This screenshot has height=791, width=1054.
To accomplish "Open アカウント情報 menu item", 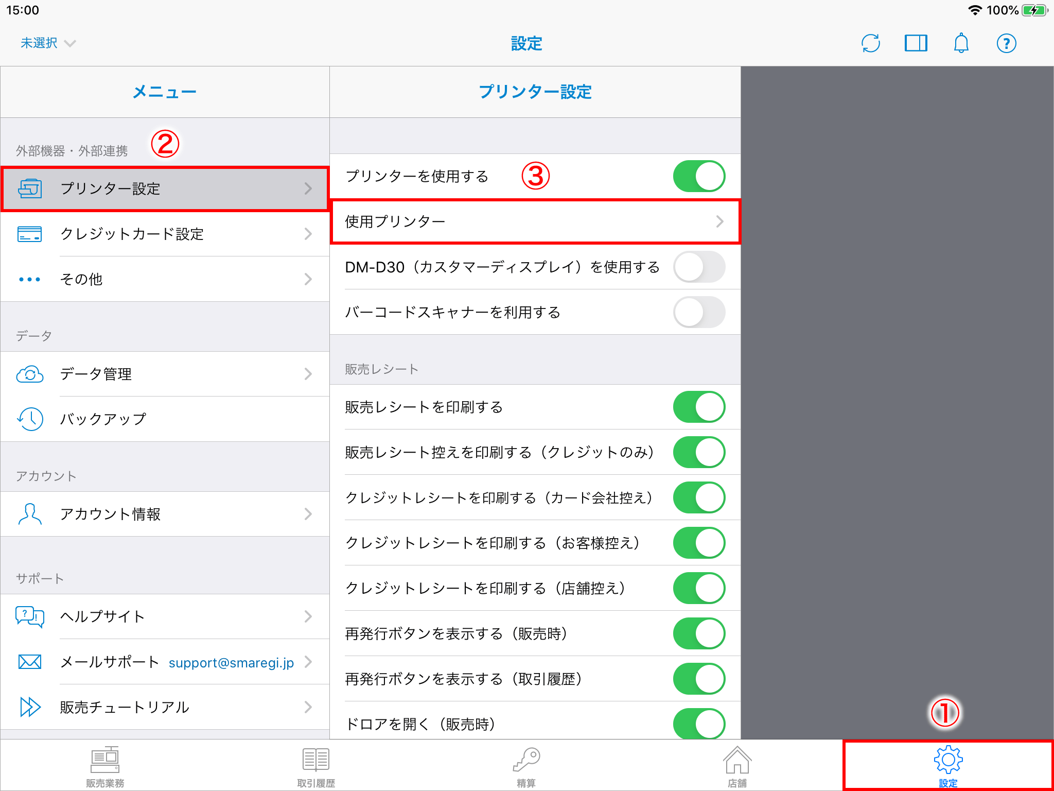I will pyautogui.click(x=165, y=514).
